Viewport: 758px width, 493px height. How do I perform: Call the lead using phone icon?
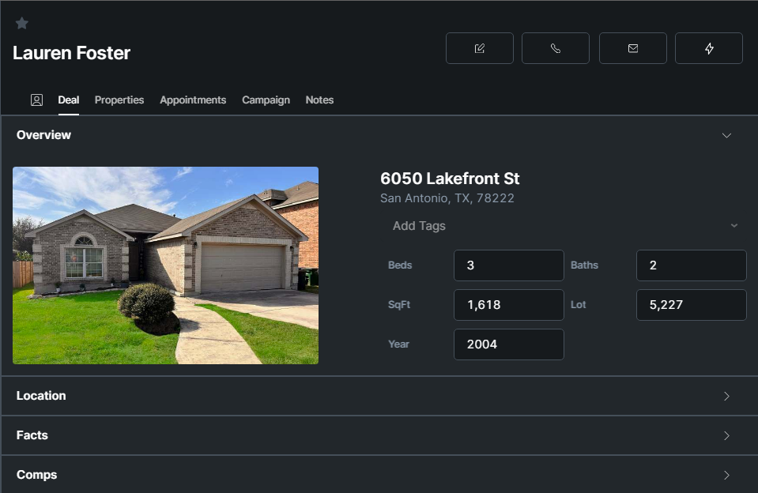click(556, 48)
